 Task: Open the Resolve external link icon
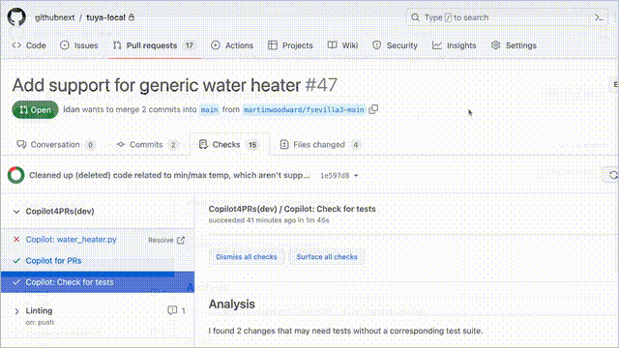[x=181, y=240]
